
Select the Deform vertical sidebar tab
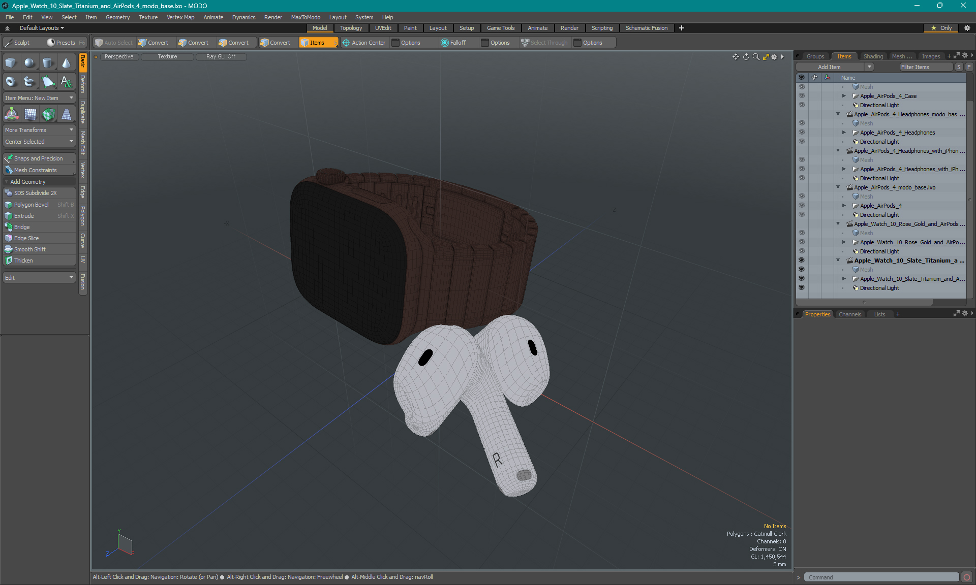(83, 84)
